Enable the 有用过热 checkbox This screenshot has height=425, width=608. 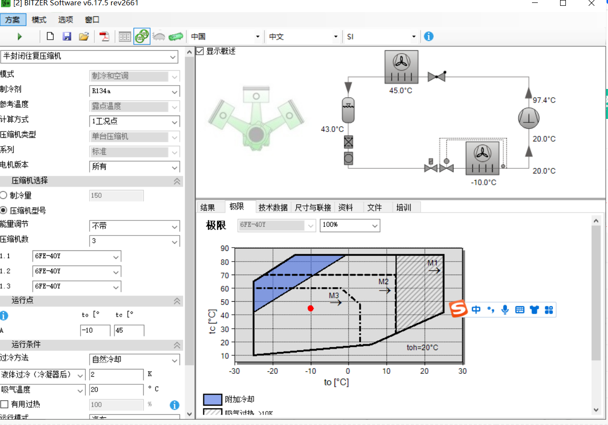click(4, 404)
